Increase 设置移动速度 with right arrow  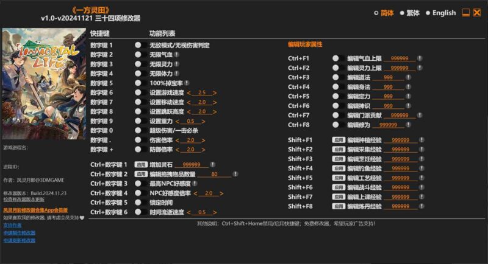tap(215, 102)
